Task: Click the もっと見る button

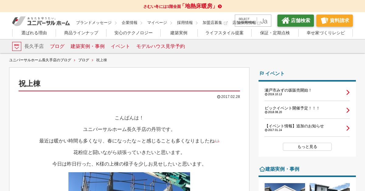Action: click(x=307, y=147)
